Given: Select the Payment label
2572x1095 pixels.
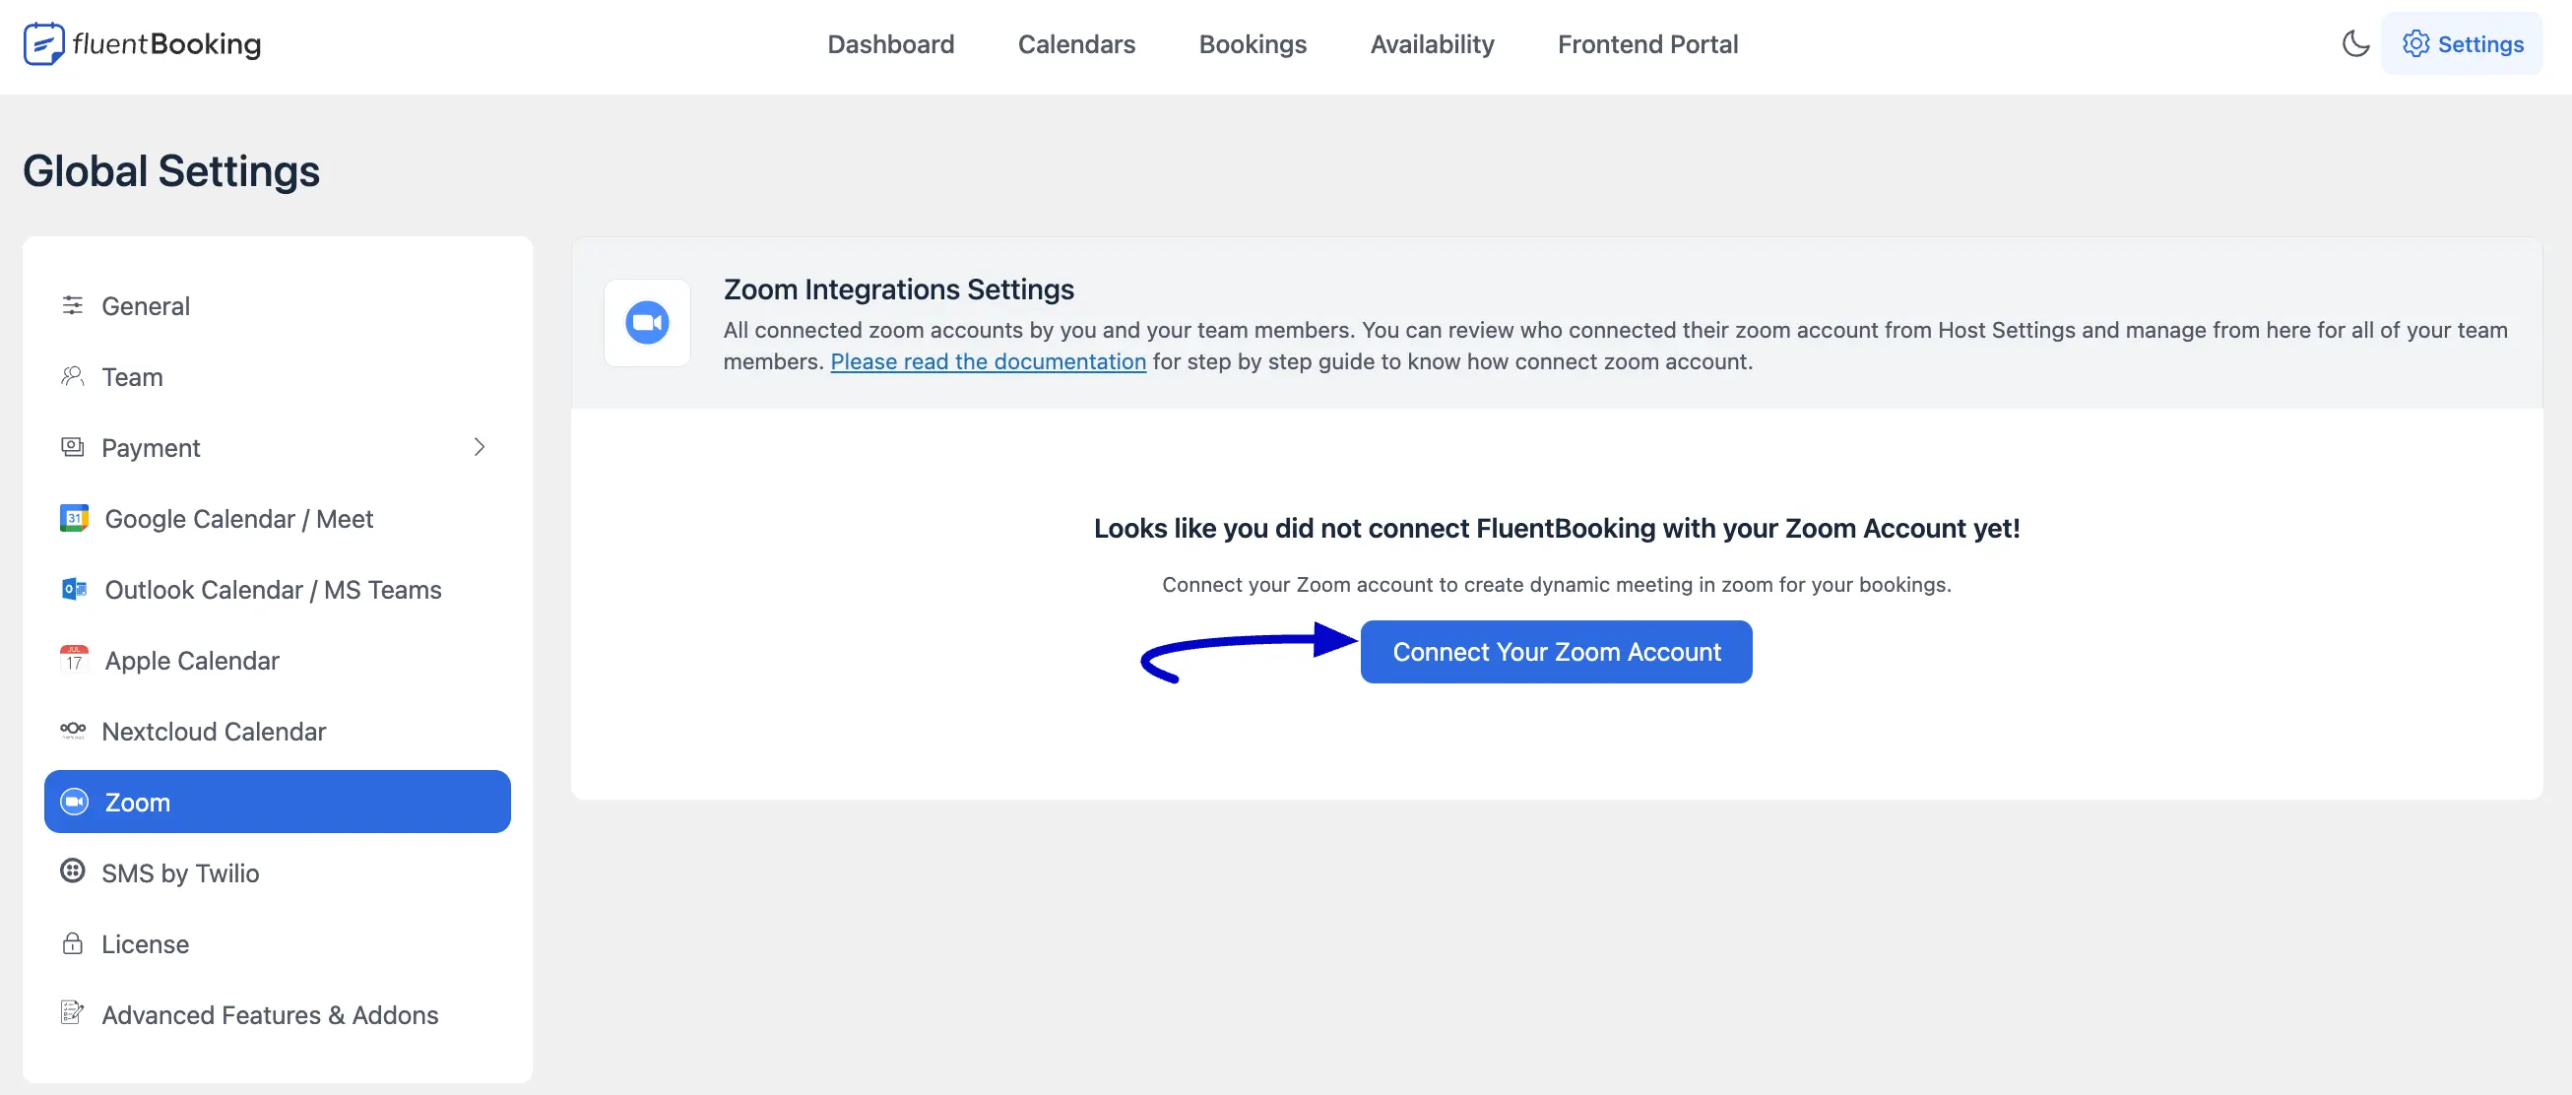Looking at the screenshot, I should 151,447.
